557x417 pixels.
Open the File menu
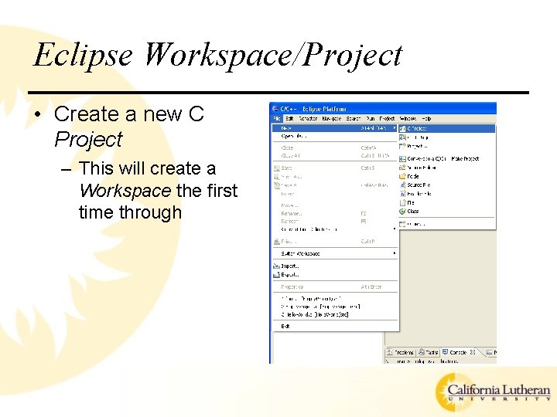point(277,118)
